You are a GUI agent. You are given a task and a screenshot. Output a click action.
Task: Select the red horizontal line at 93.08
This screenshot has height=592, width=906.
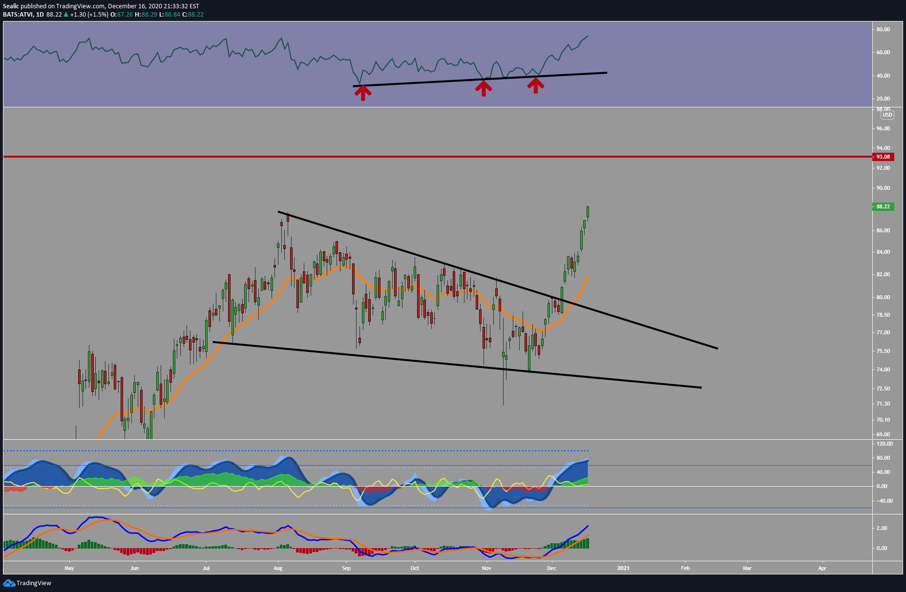[437, 157]
